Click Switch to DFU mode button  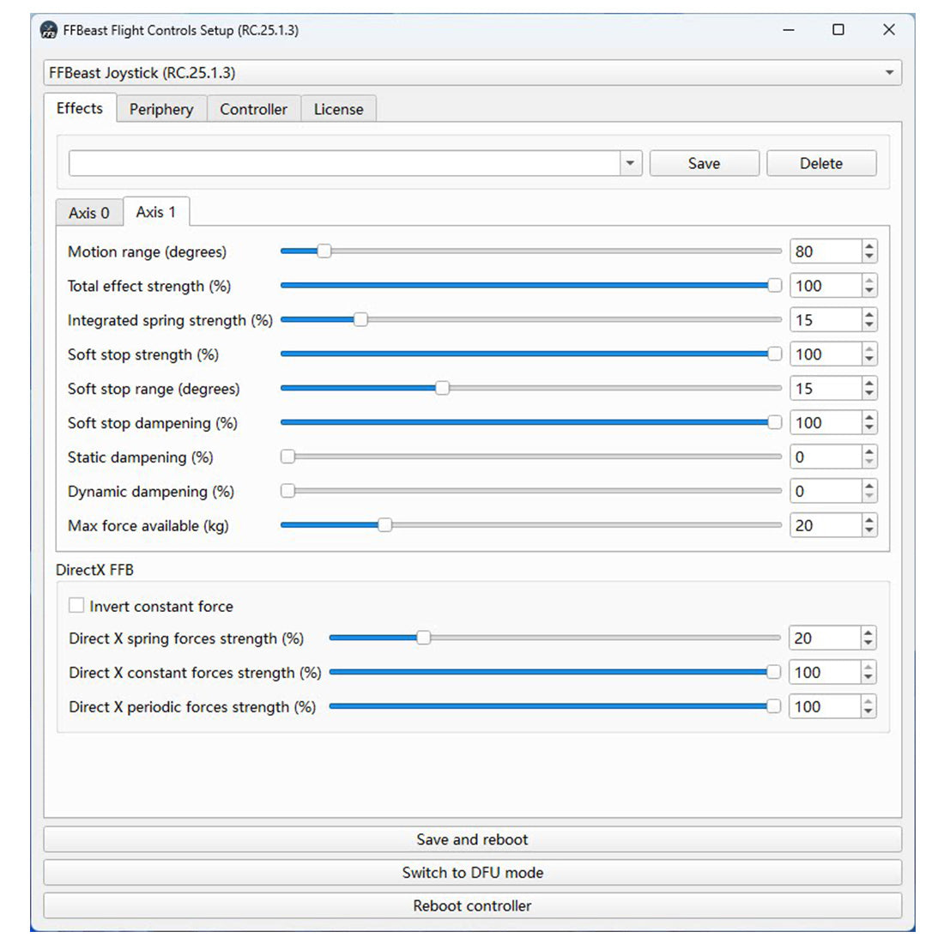pos(472,873)
